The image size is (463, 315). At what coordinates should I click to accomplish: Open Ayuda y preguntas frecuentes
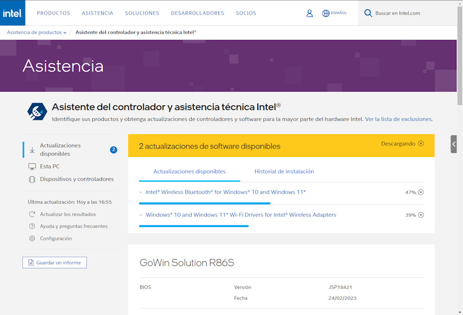click(x=74, y=226)
